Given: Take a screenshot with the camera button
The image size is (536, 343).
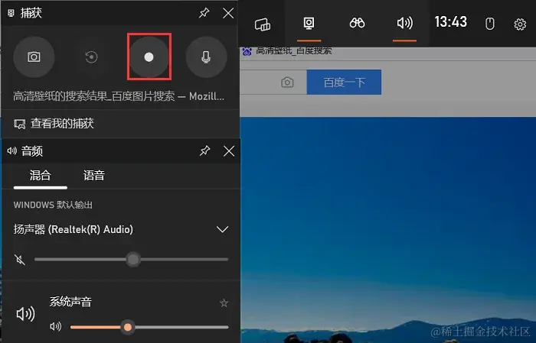Looking at the screenshot, I should coord(34,57).
